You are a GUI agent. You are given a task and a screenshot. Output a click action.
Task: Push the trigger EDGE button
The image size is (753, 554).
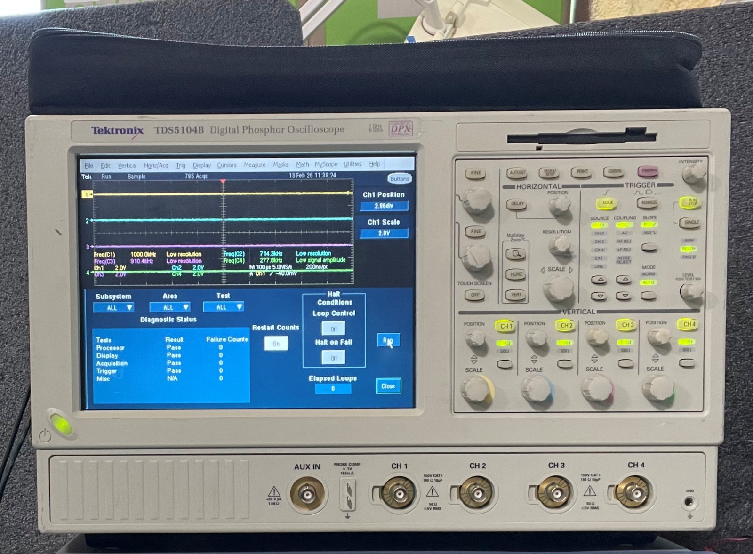click(x=608, y=202)
